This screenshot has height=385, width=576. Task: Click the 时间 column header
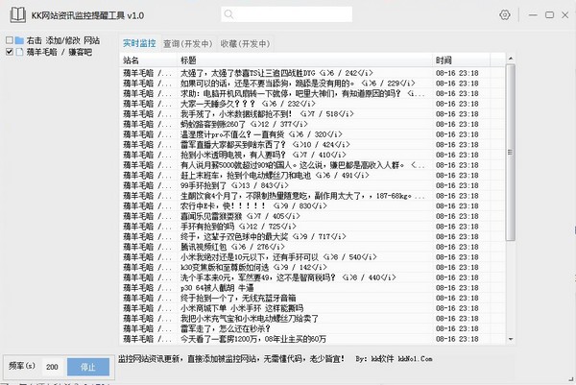(461, 60)
